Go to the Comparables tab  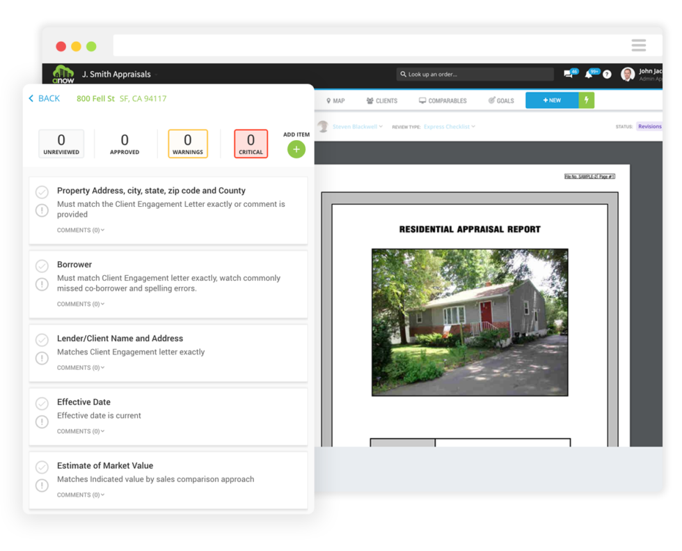[443, 101]
